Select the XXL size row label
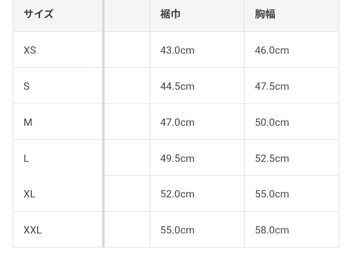Image resolution: width=352 pixels, height=256 pixels. pos(33,230)
